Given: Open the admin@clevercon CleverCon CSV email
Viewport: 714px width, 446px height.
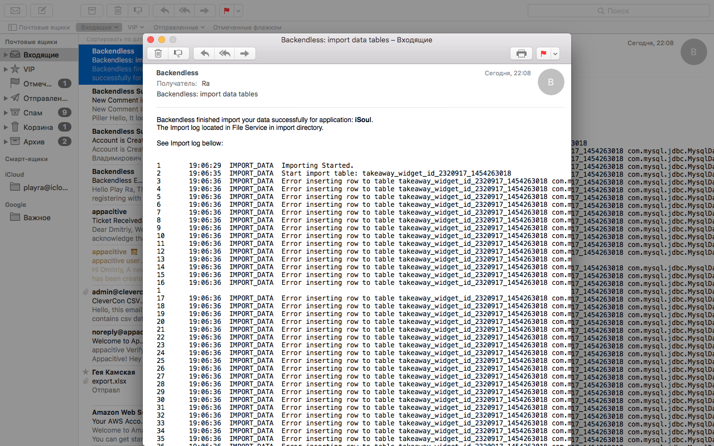Looking at the screenshot, I should coord(110,306).
